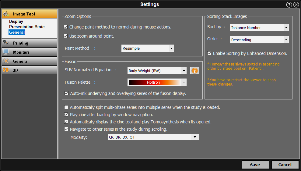Screen dimensions: 301x171
Task: Toggle Use zoom around point checkbox
Action: click(x=65, y=36)
